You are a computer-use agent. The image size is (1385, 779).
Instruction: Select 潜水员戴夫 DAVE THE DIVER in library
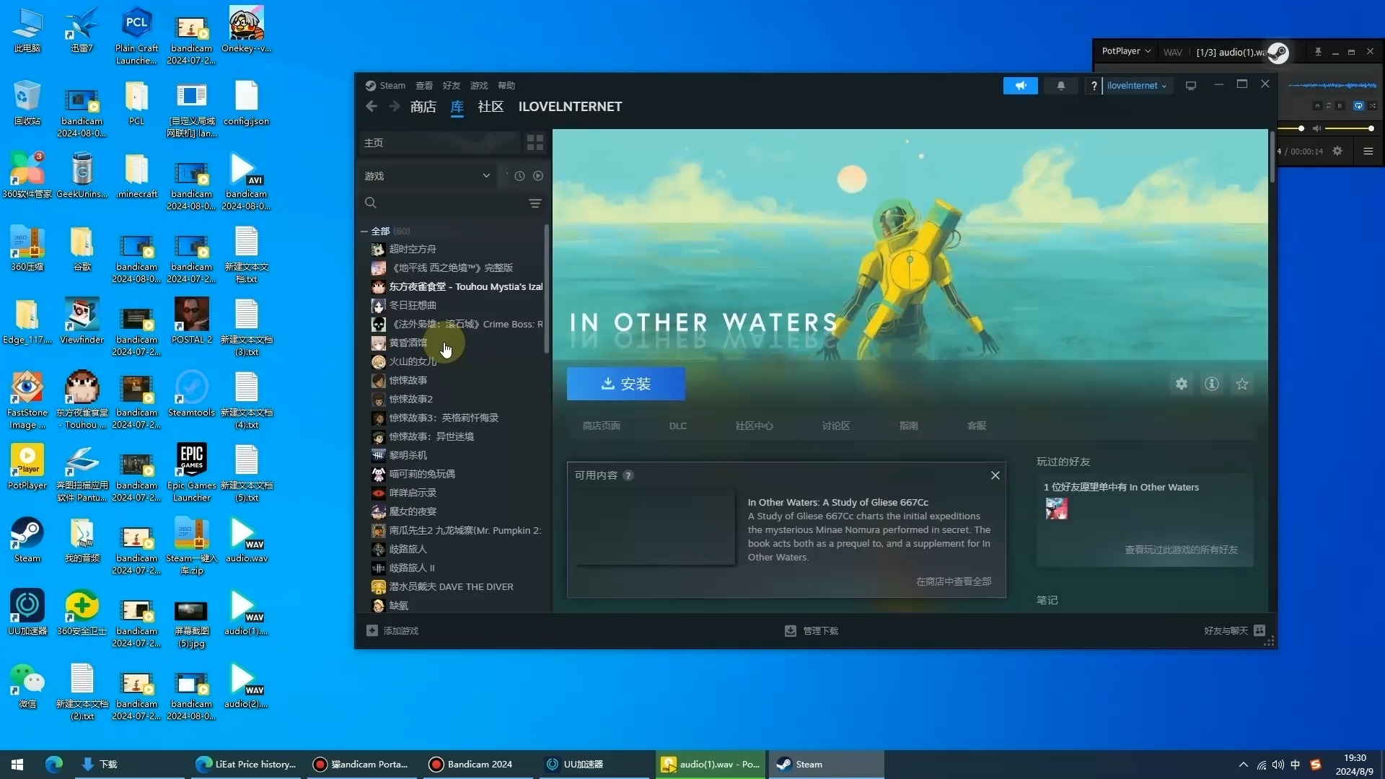click(452, 586)
